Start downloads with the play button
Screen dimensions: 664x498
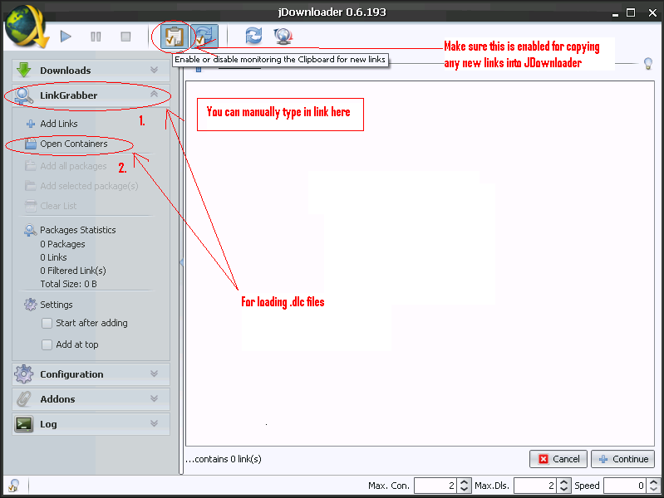click(66, 37)
